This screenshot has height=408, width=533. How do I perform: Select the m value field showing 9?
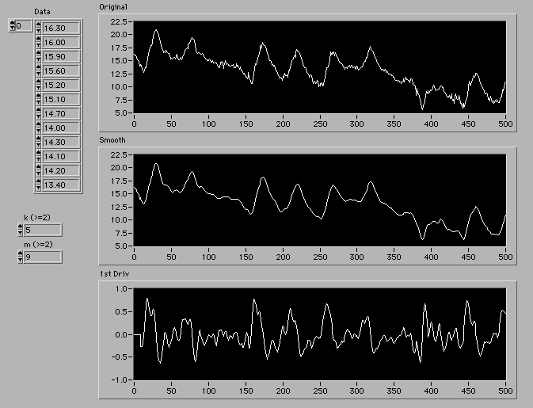coord(42,257)
